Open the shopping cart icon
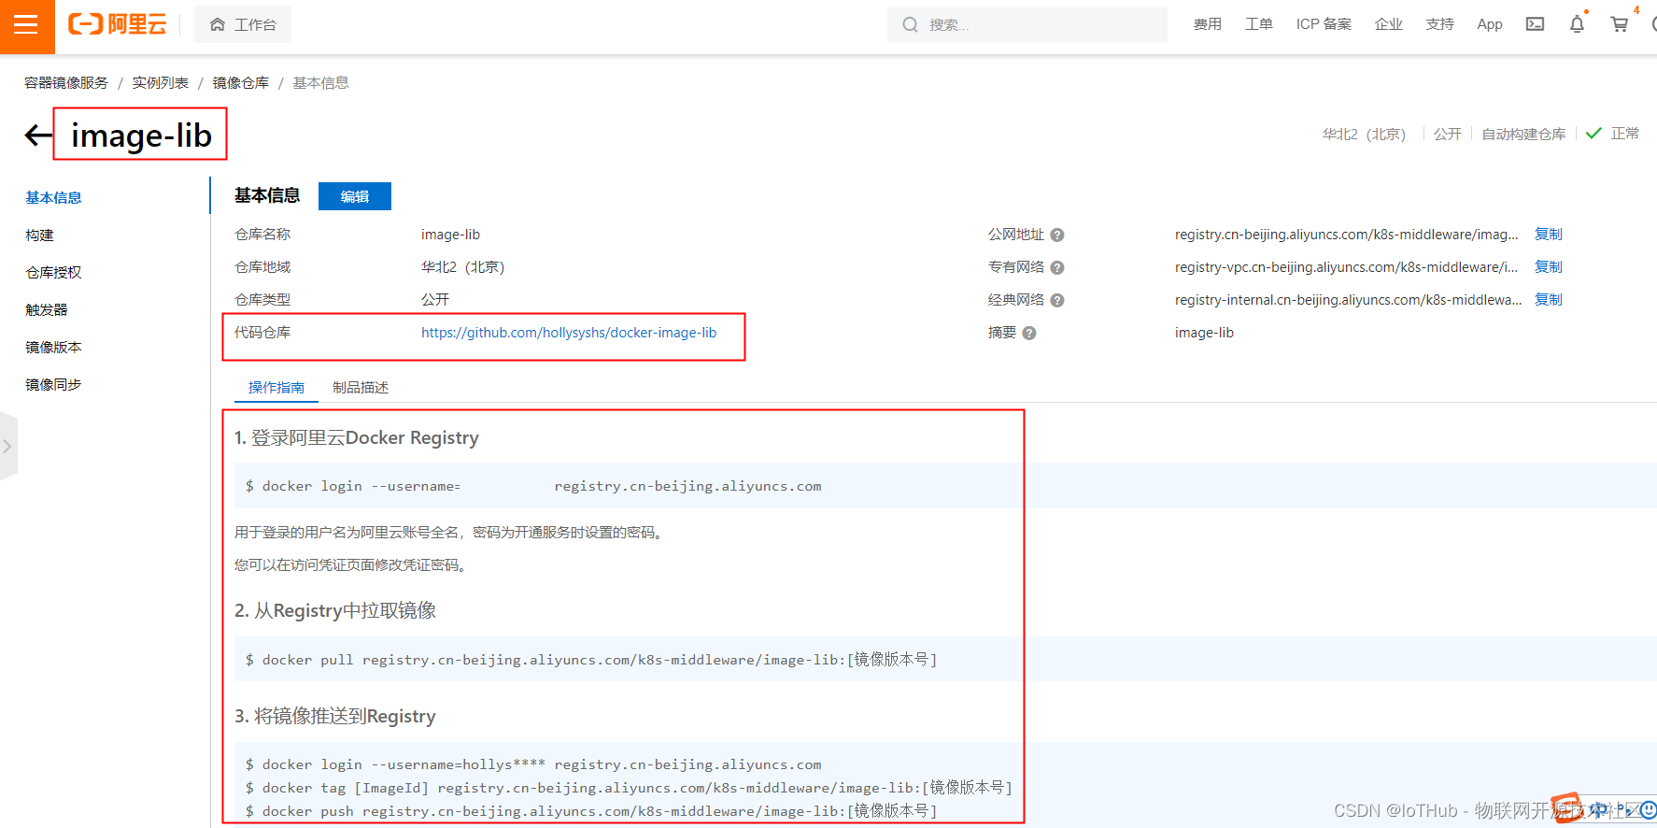Image resolution: width=1657 pixels, height=828 pixels. click(x=1620, y=24)
